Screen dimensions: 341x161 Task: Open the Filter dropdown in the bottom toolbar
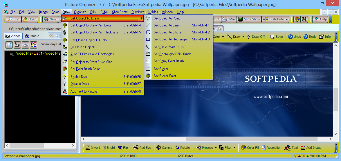click(x=234, y=148)
